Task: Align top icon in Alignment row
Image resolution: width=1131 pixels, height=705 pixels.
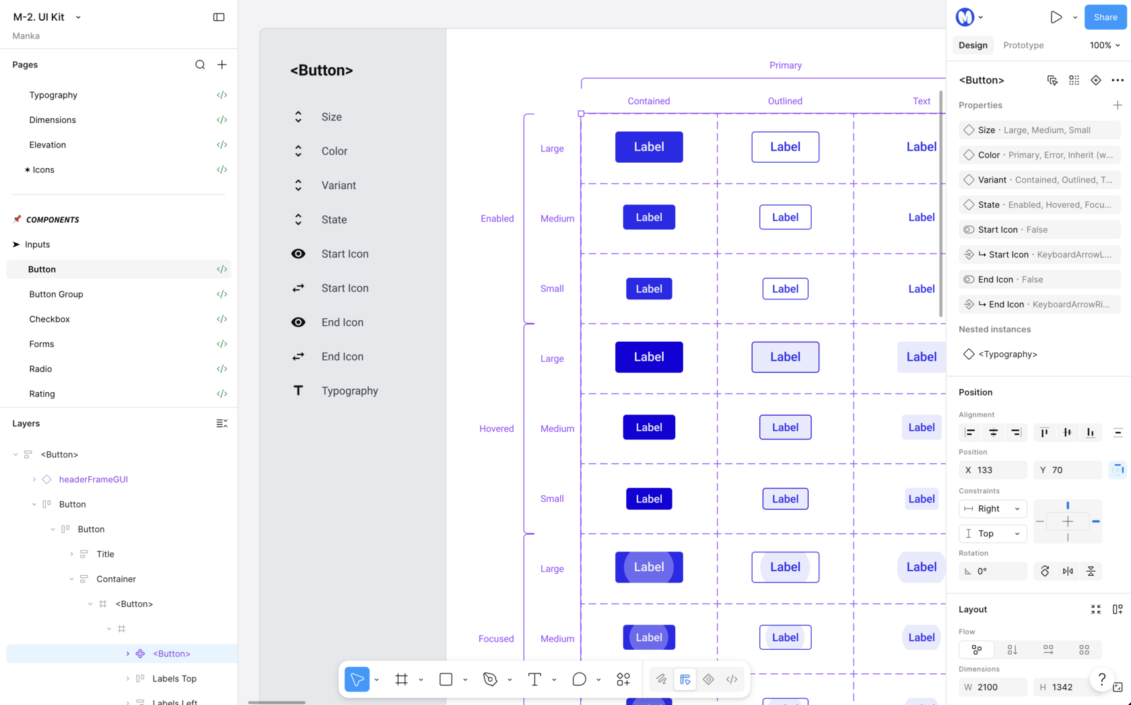Action: click(1044, 433)
